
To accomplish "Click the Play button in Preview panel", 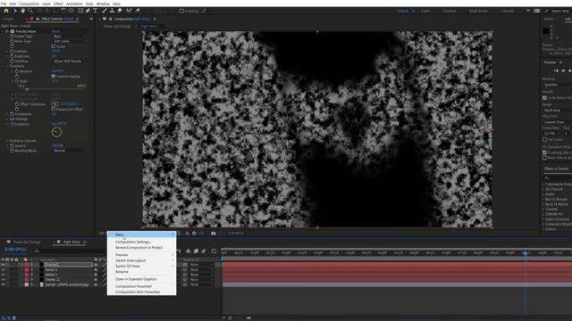I will [x=570, y=70].
